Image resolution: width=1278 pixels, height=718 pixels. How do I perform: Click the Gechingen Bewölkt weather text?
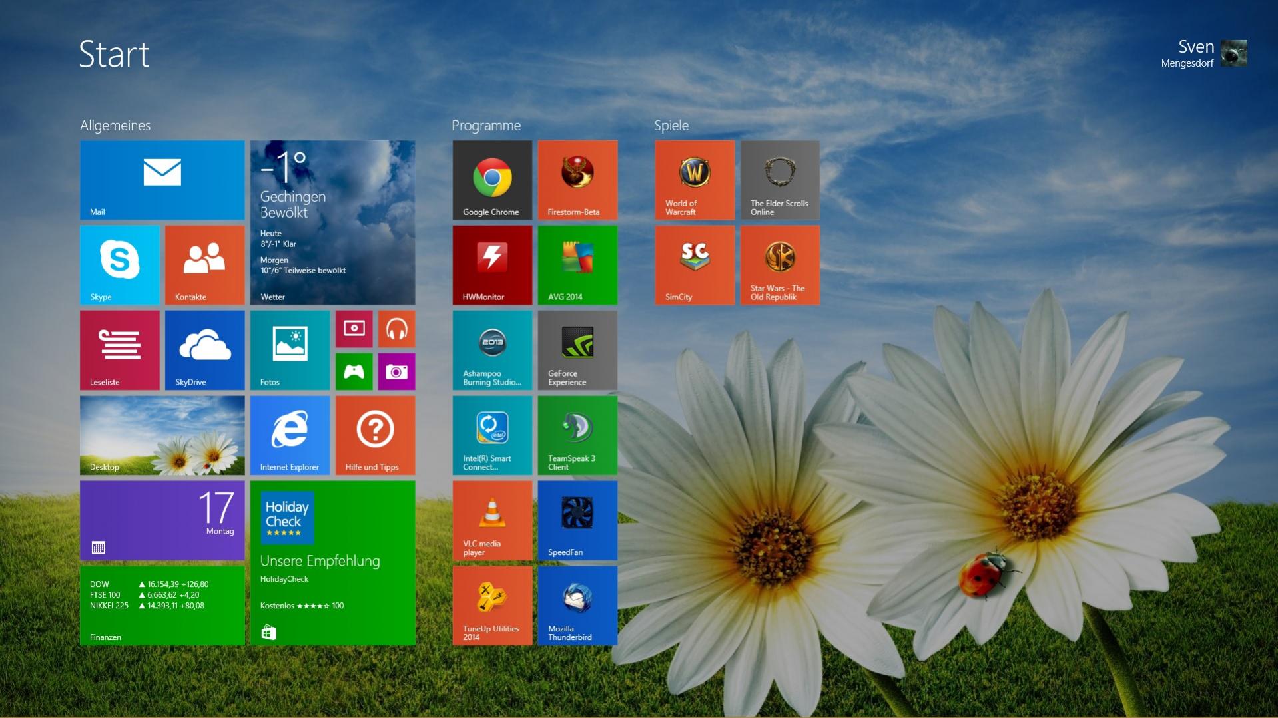coord(293,204)
